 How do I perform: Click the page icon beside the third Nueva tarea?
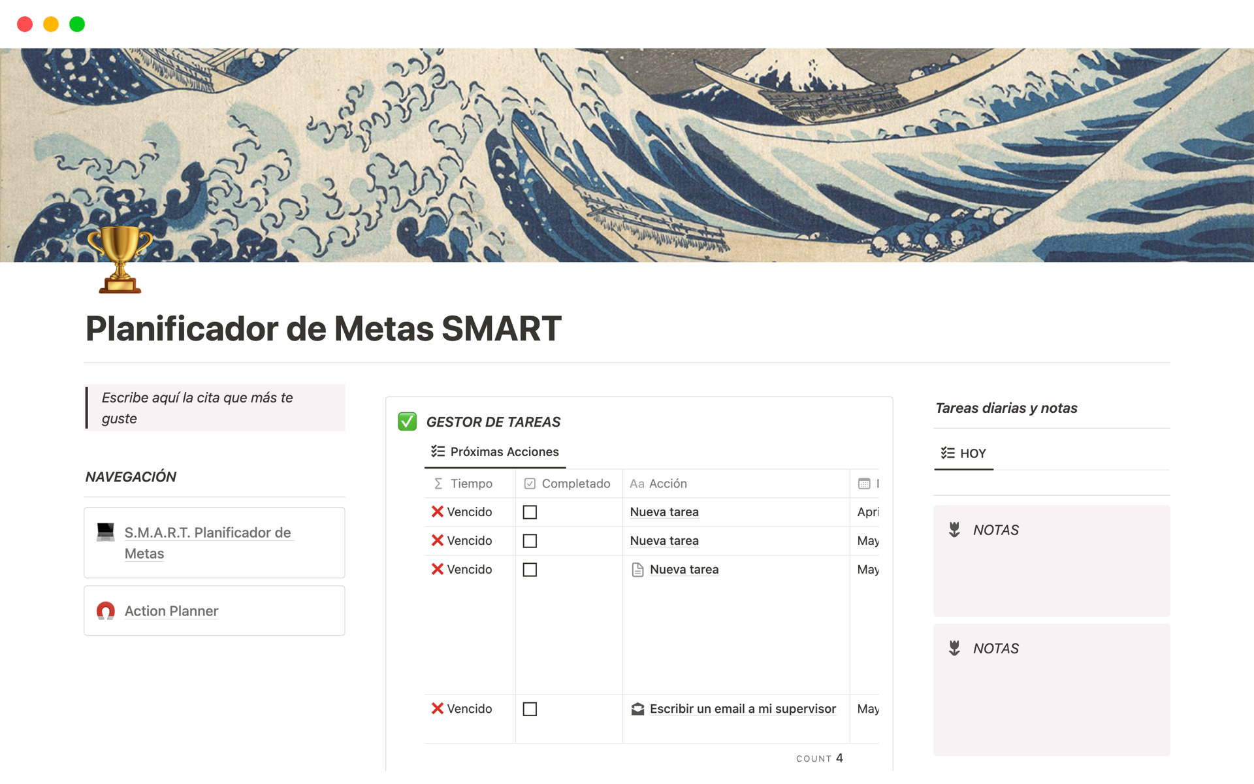point(638,569)
